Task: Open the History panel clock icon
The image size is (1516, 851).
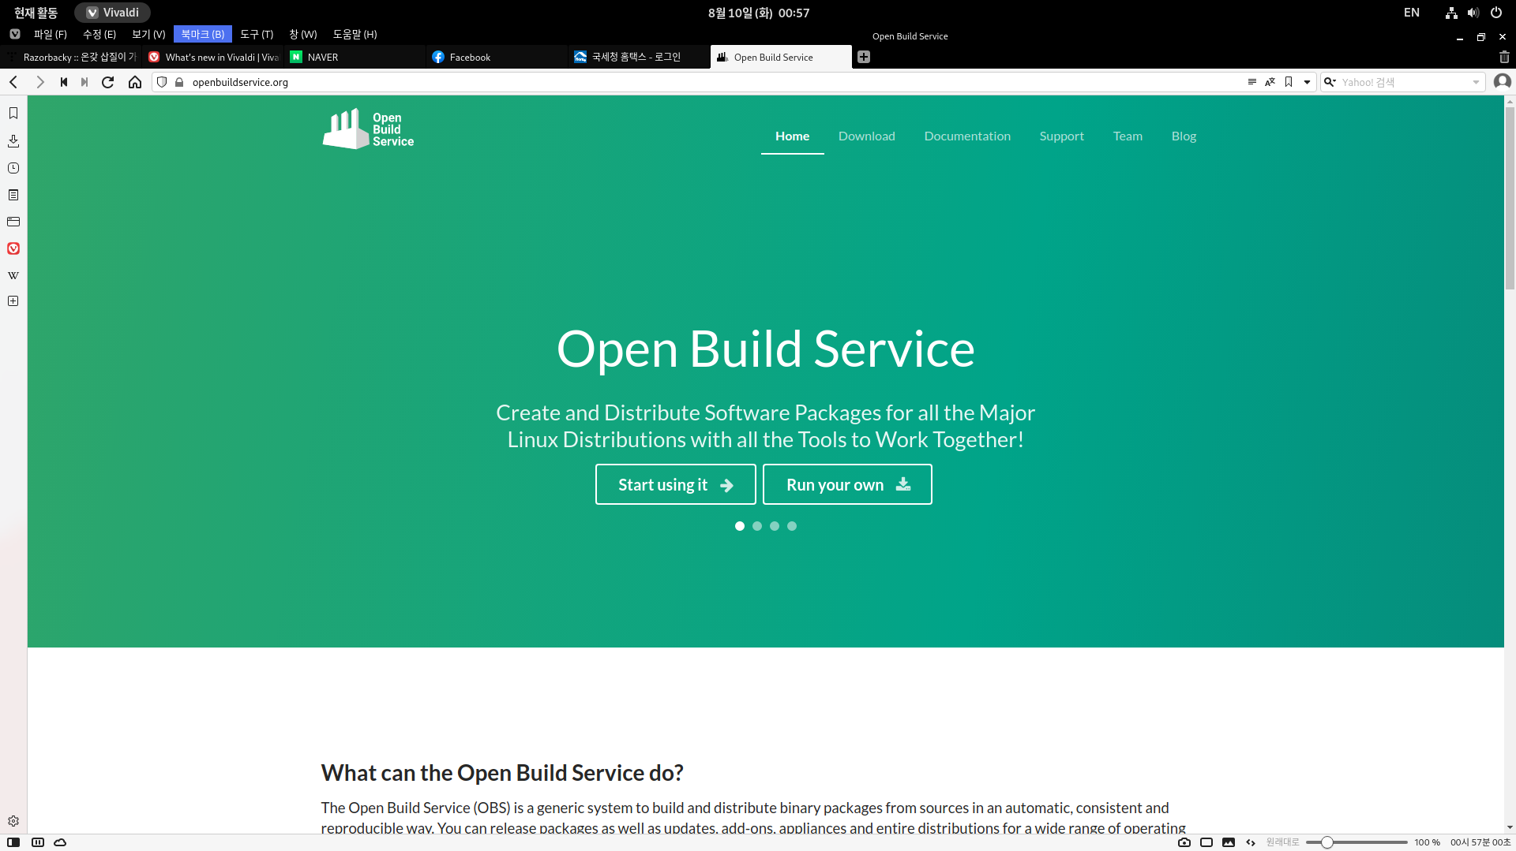Action: point(13,168)
